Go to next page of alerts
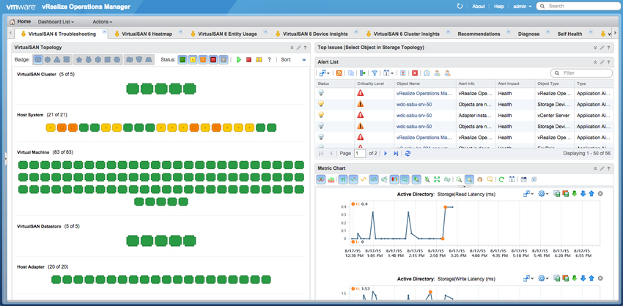Viewport: 623px width, 306px height. 386,153
